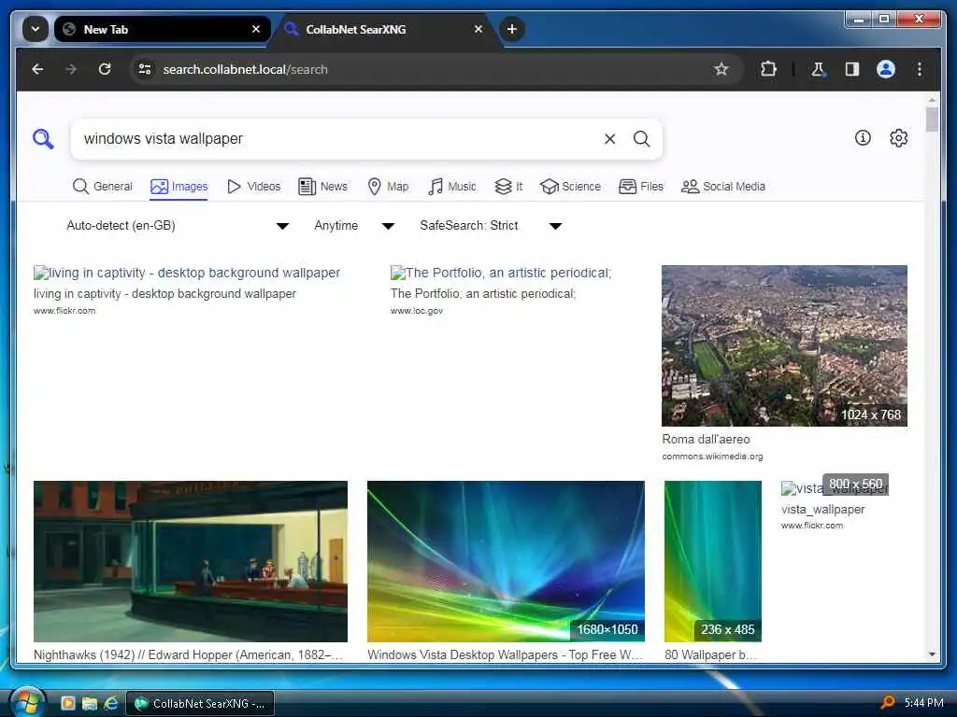Select CollabNet SearXNG taskbar button
Image resolution: width=957 pixels, height=717 pixels.
200,704
